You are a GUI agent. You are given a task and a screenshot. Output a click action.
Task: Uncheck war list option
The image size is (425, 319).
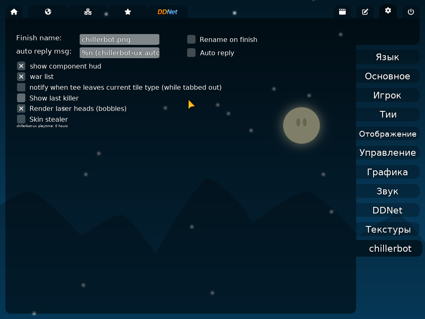[21, 76]
